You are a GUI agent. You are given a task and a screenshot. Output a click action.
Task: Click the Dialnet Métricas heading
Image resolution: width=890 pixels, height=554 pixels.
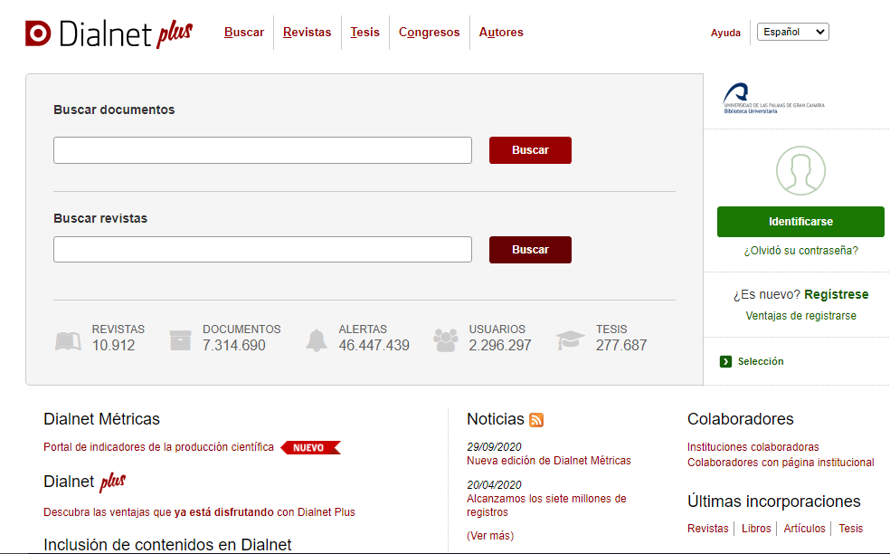point(101,419)
